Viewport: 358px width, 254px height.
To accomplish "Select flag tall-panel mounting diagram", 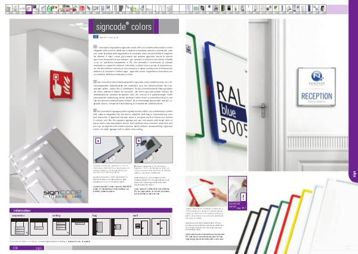I will (x=101, y=227).
